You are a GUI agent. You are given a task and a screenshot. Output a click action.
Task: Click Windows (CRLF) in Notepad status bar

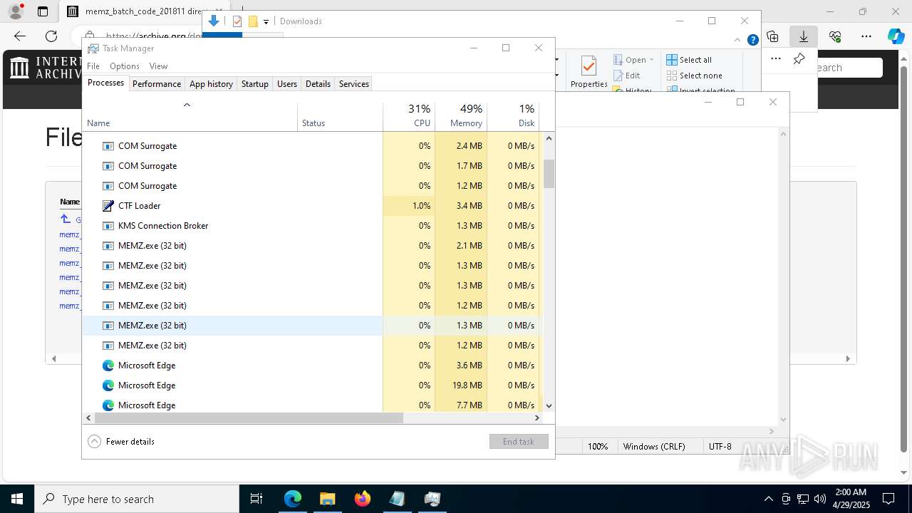(x=654, y=447)
